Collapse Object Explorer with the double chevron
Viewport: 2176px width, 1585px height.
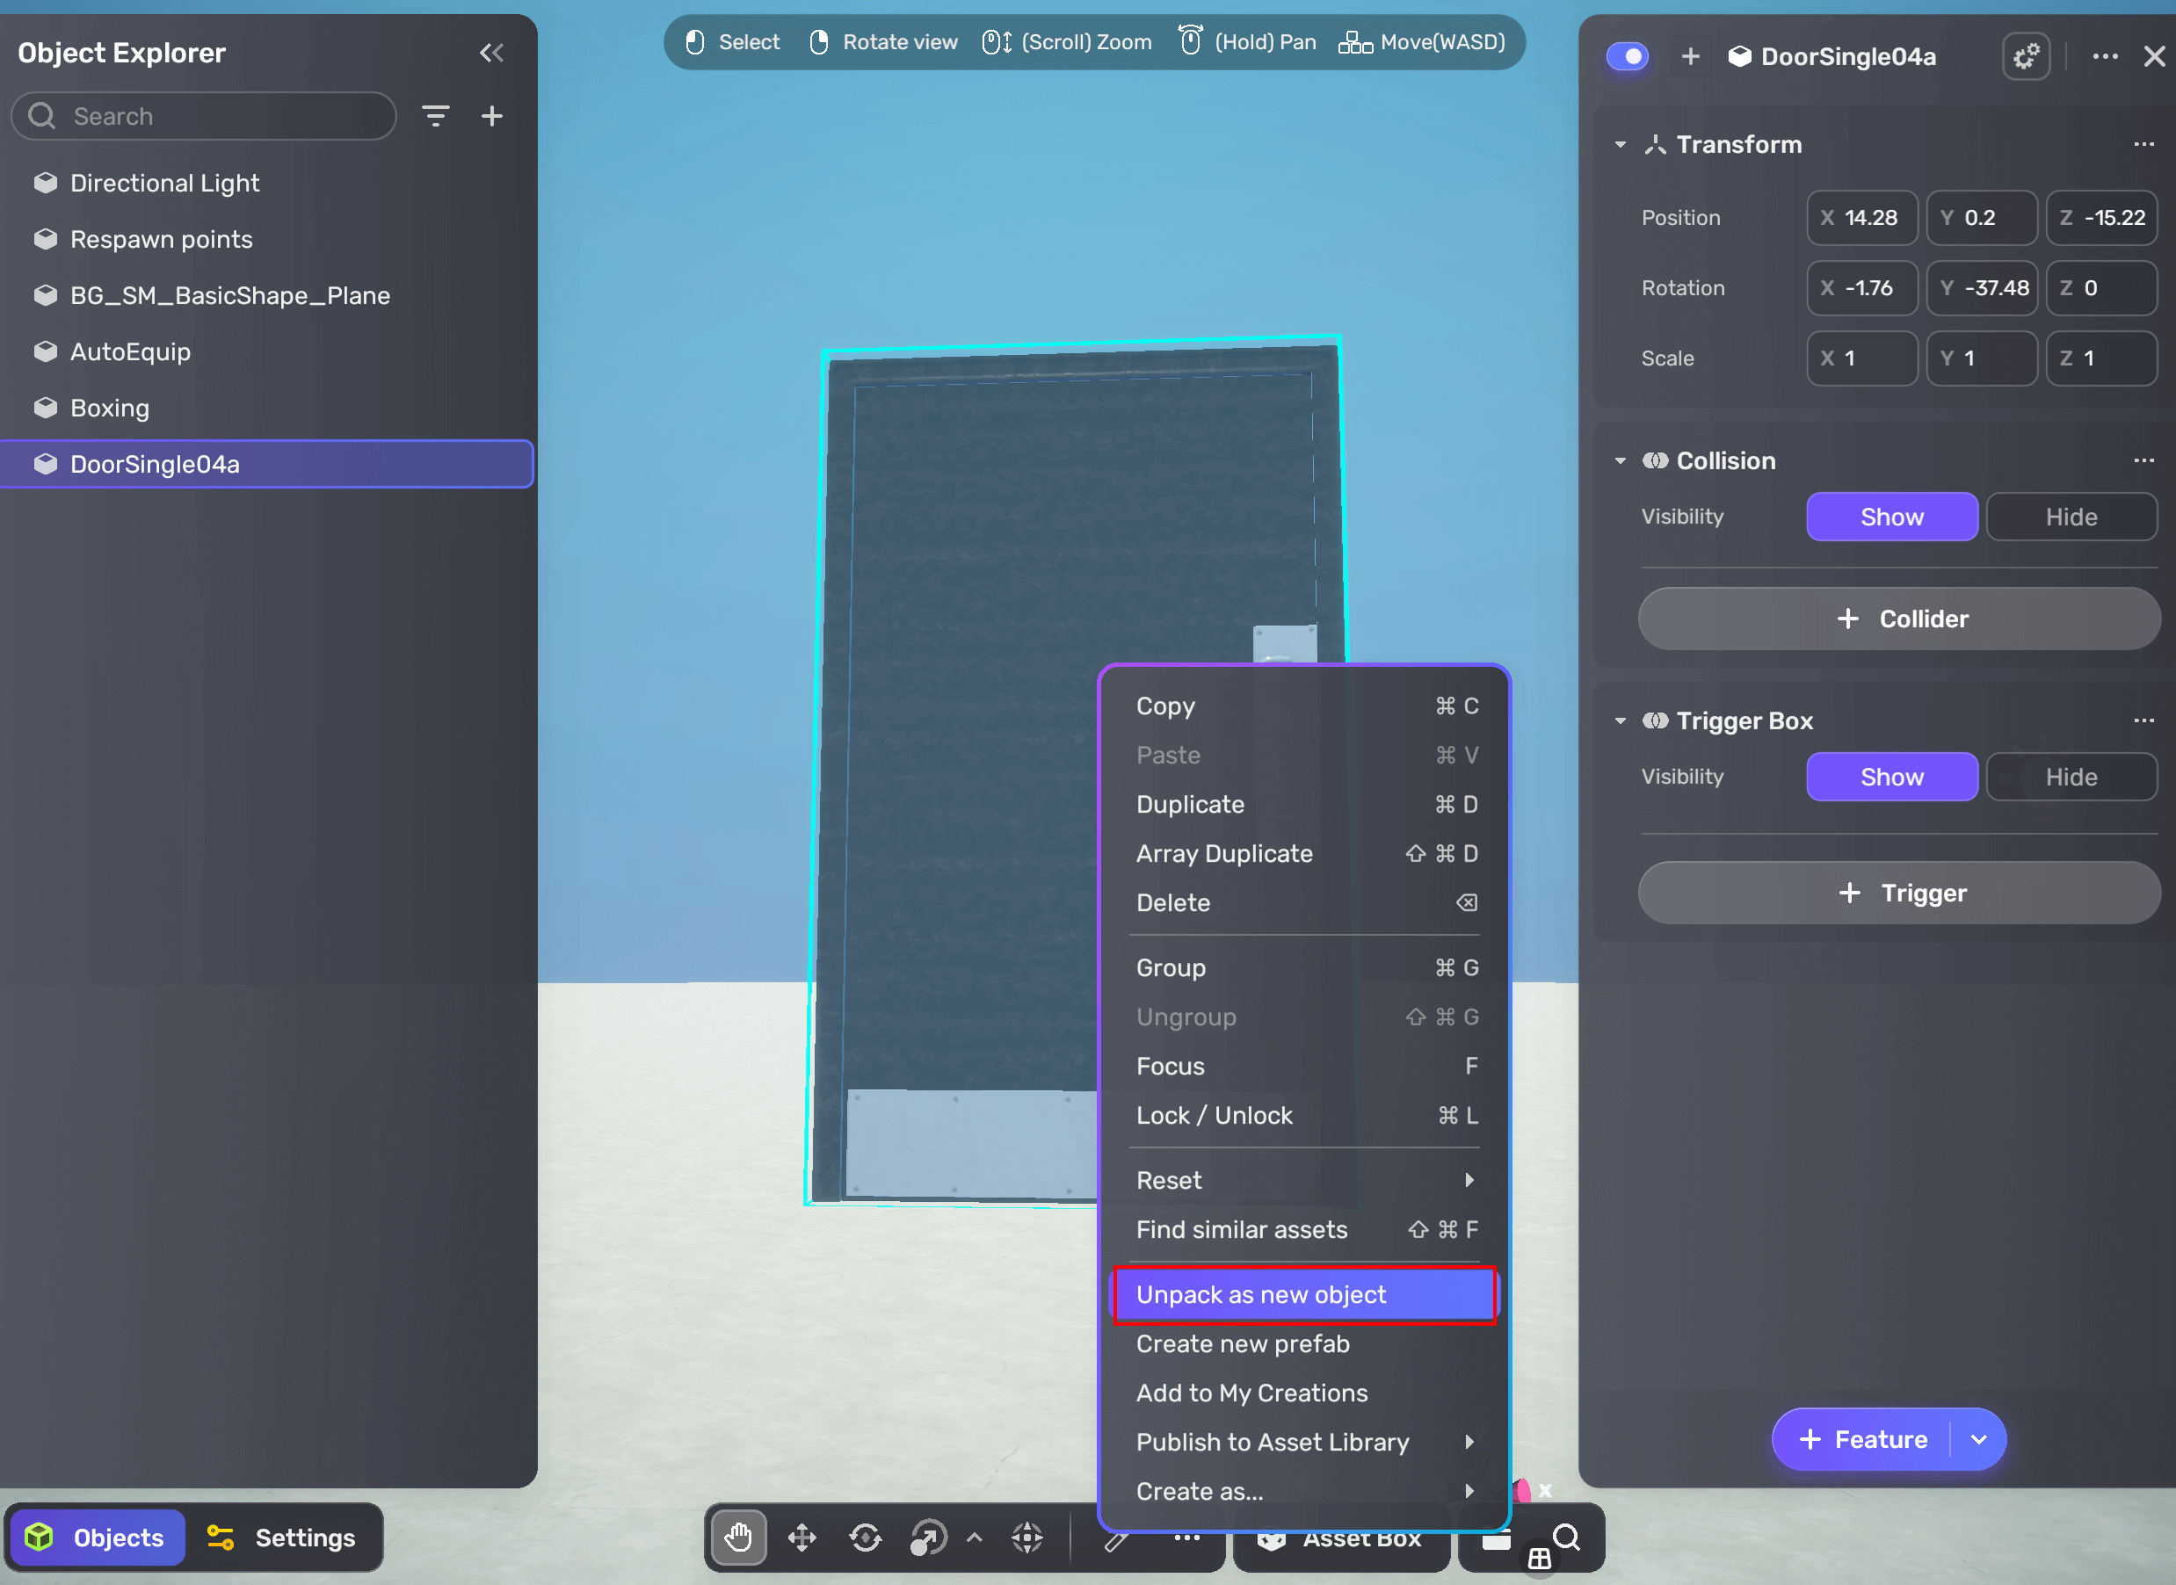492,53
